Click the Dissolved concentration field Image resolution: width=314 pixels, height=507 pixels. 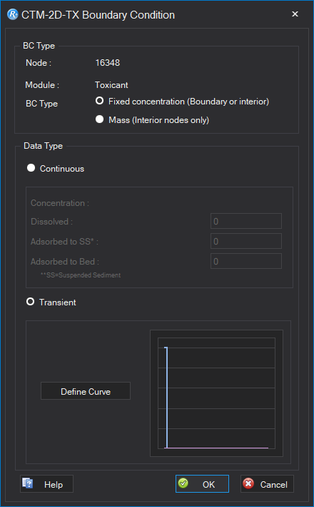coord(246,221)
